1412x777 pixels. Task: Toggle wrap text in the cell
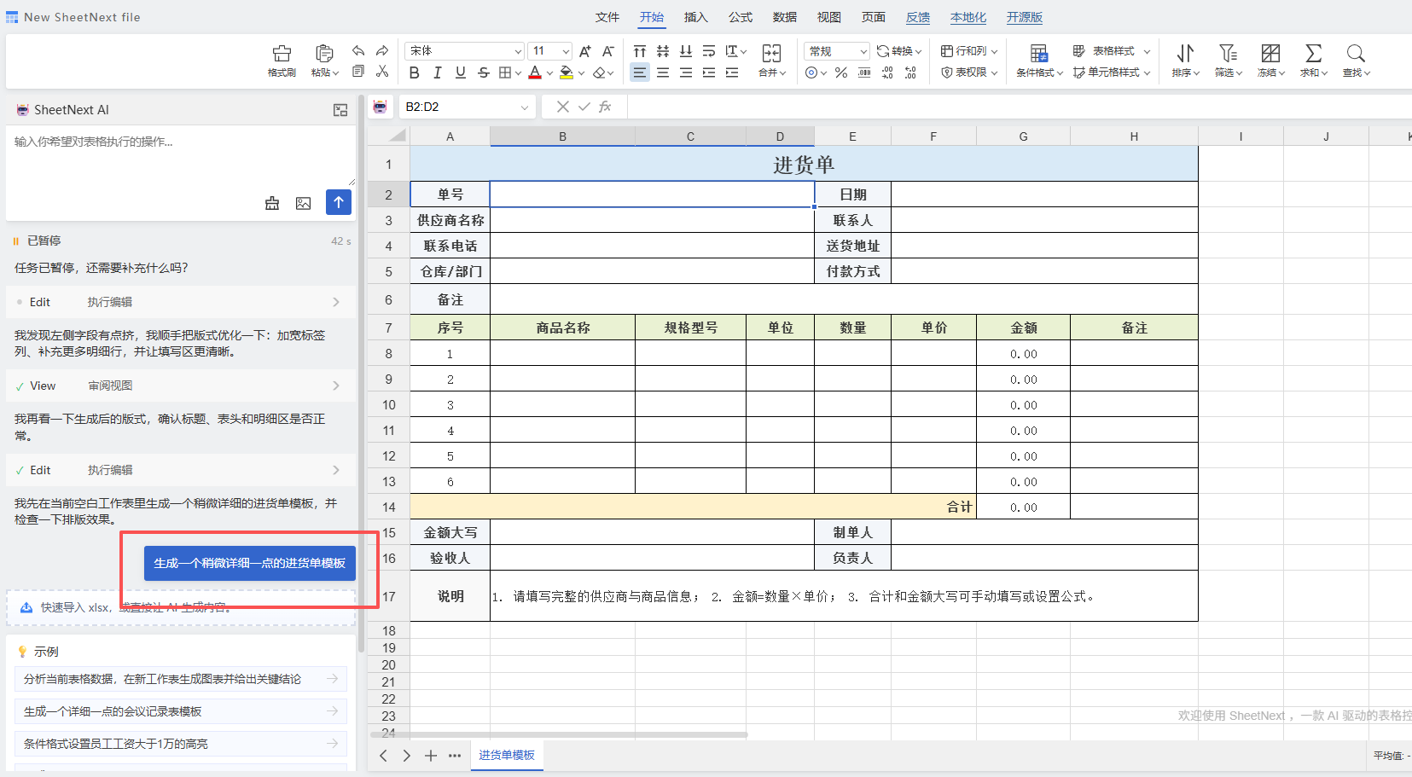click(x=709, y=51)
